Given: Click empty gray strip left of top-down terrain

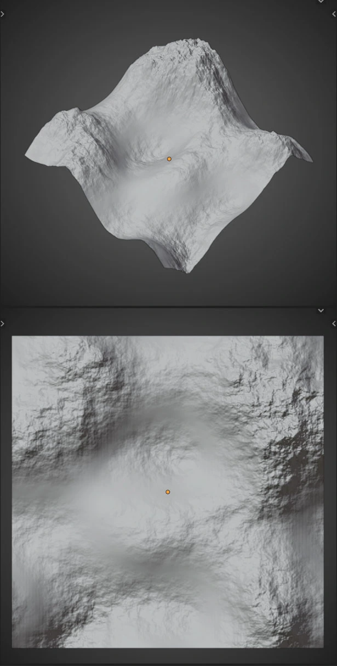Looking at the screenshot, I should coord(5,494).
